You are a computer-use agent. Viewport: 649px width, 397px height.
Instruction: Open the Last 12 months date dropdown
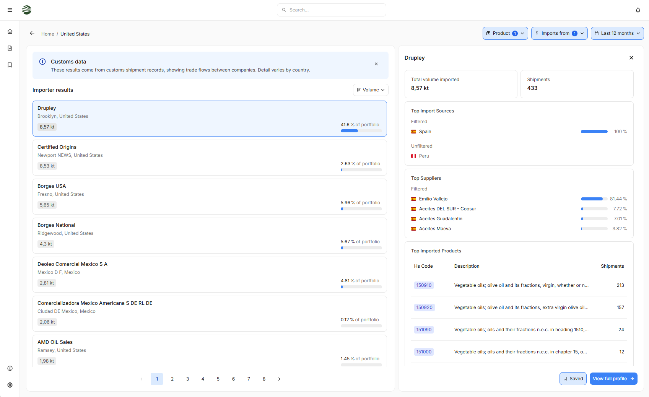[x=617, y=33]
